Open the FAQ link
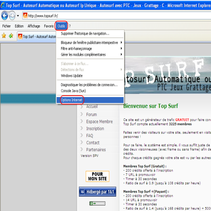 point(89,135)
